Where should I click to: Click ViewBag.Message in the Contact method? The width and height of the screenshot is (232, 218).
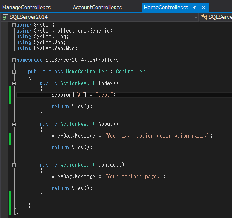coord(74,176)
